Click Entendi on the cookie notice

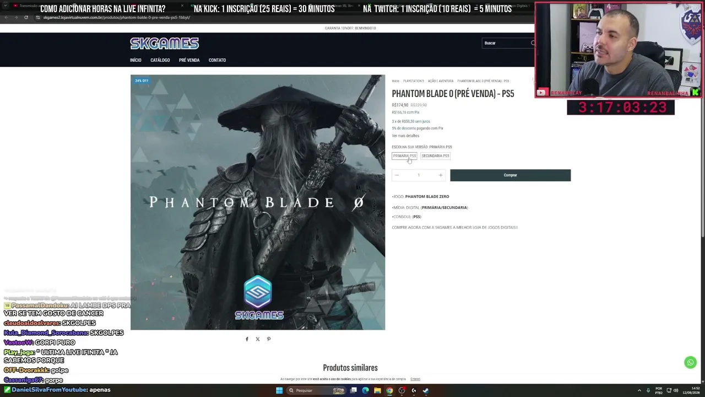click(415, 379)
